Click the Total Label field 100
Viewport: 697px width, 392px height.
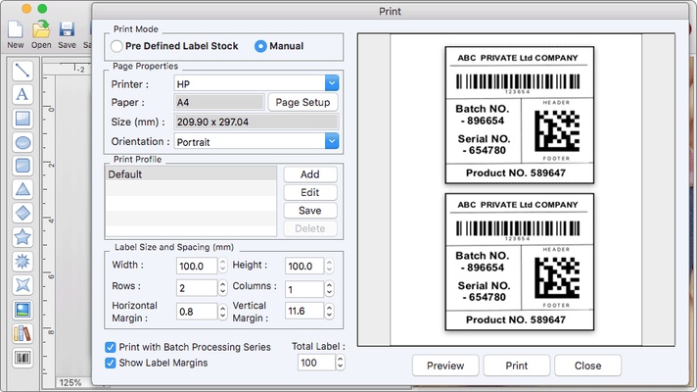tap(316, 363)
